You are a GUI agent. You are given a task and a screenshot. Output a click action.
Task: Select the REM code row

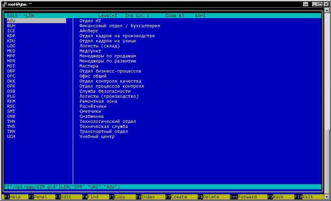(x=11, y=101)
